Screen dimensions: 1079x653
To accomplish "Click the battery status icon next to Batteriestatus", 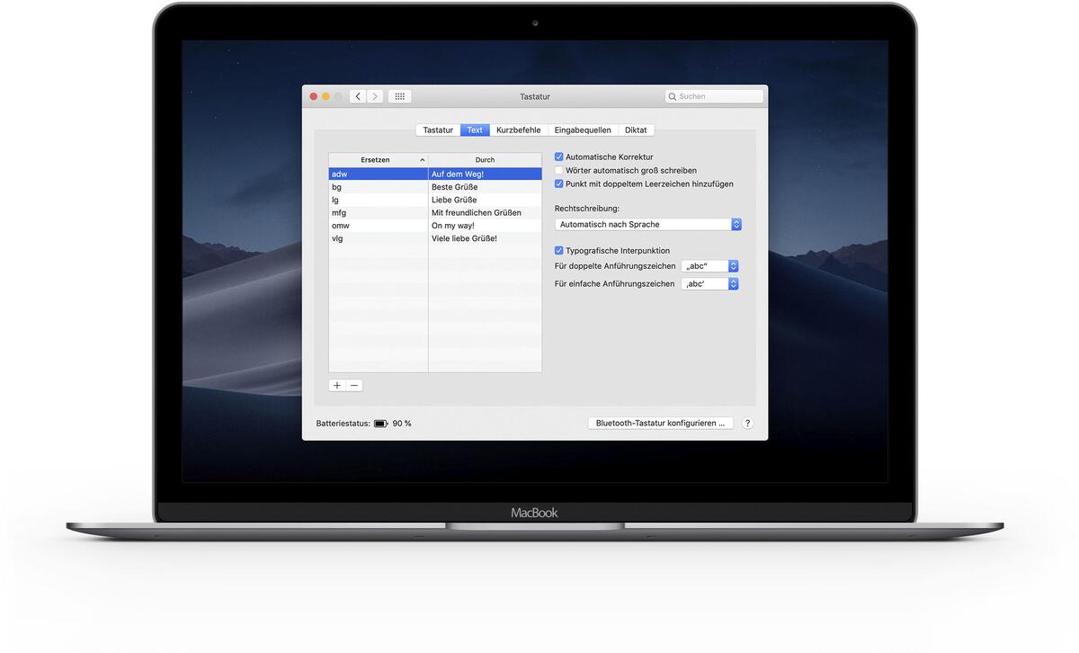I will [382, 422].
